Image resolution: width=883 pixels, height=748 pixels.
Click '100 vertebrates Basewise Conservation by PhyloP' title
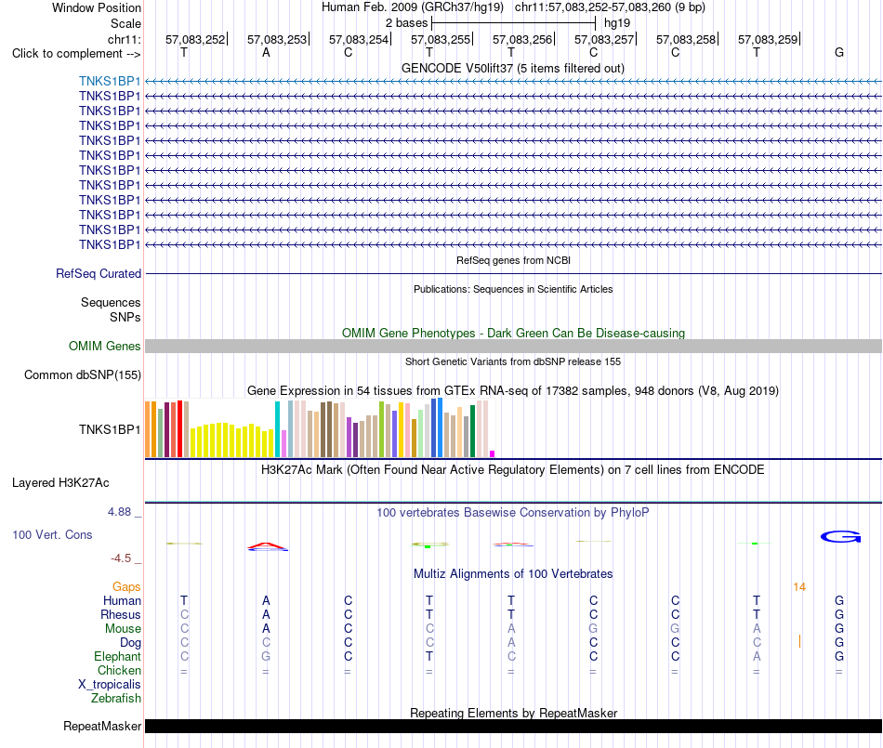513,512
